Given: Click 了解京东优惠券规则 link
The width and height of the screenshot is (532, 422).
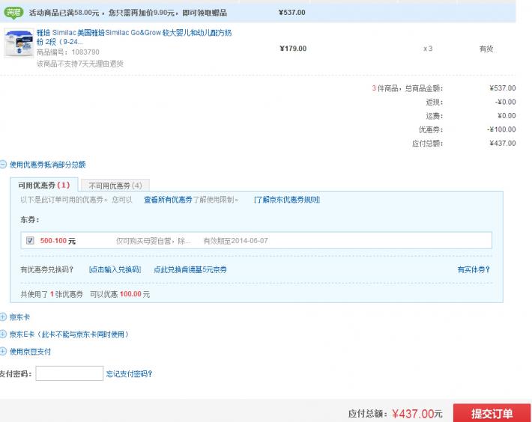Looking at the screenshot, I should (286, 200).
